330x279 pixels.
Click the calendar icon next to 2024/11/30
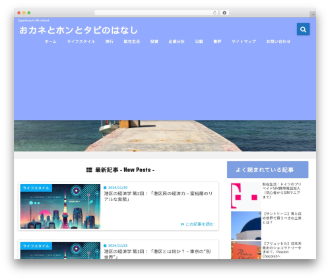pos(105,187)
